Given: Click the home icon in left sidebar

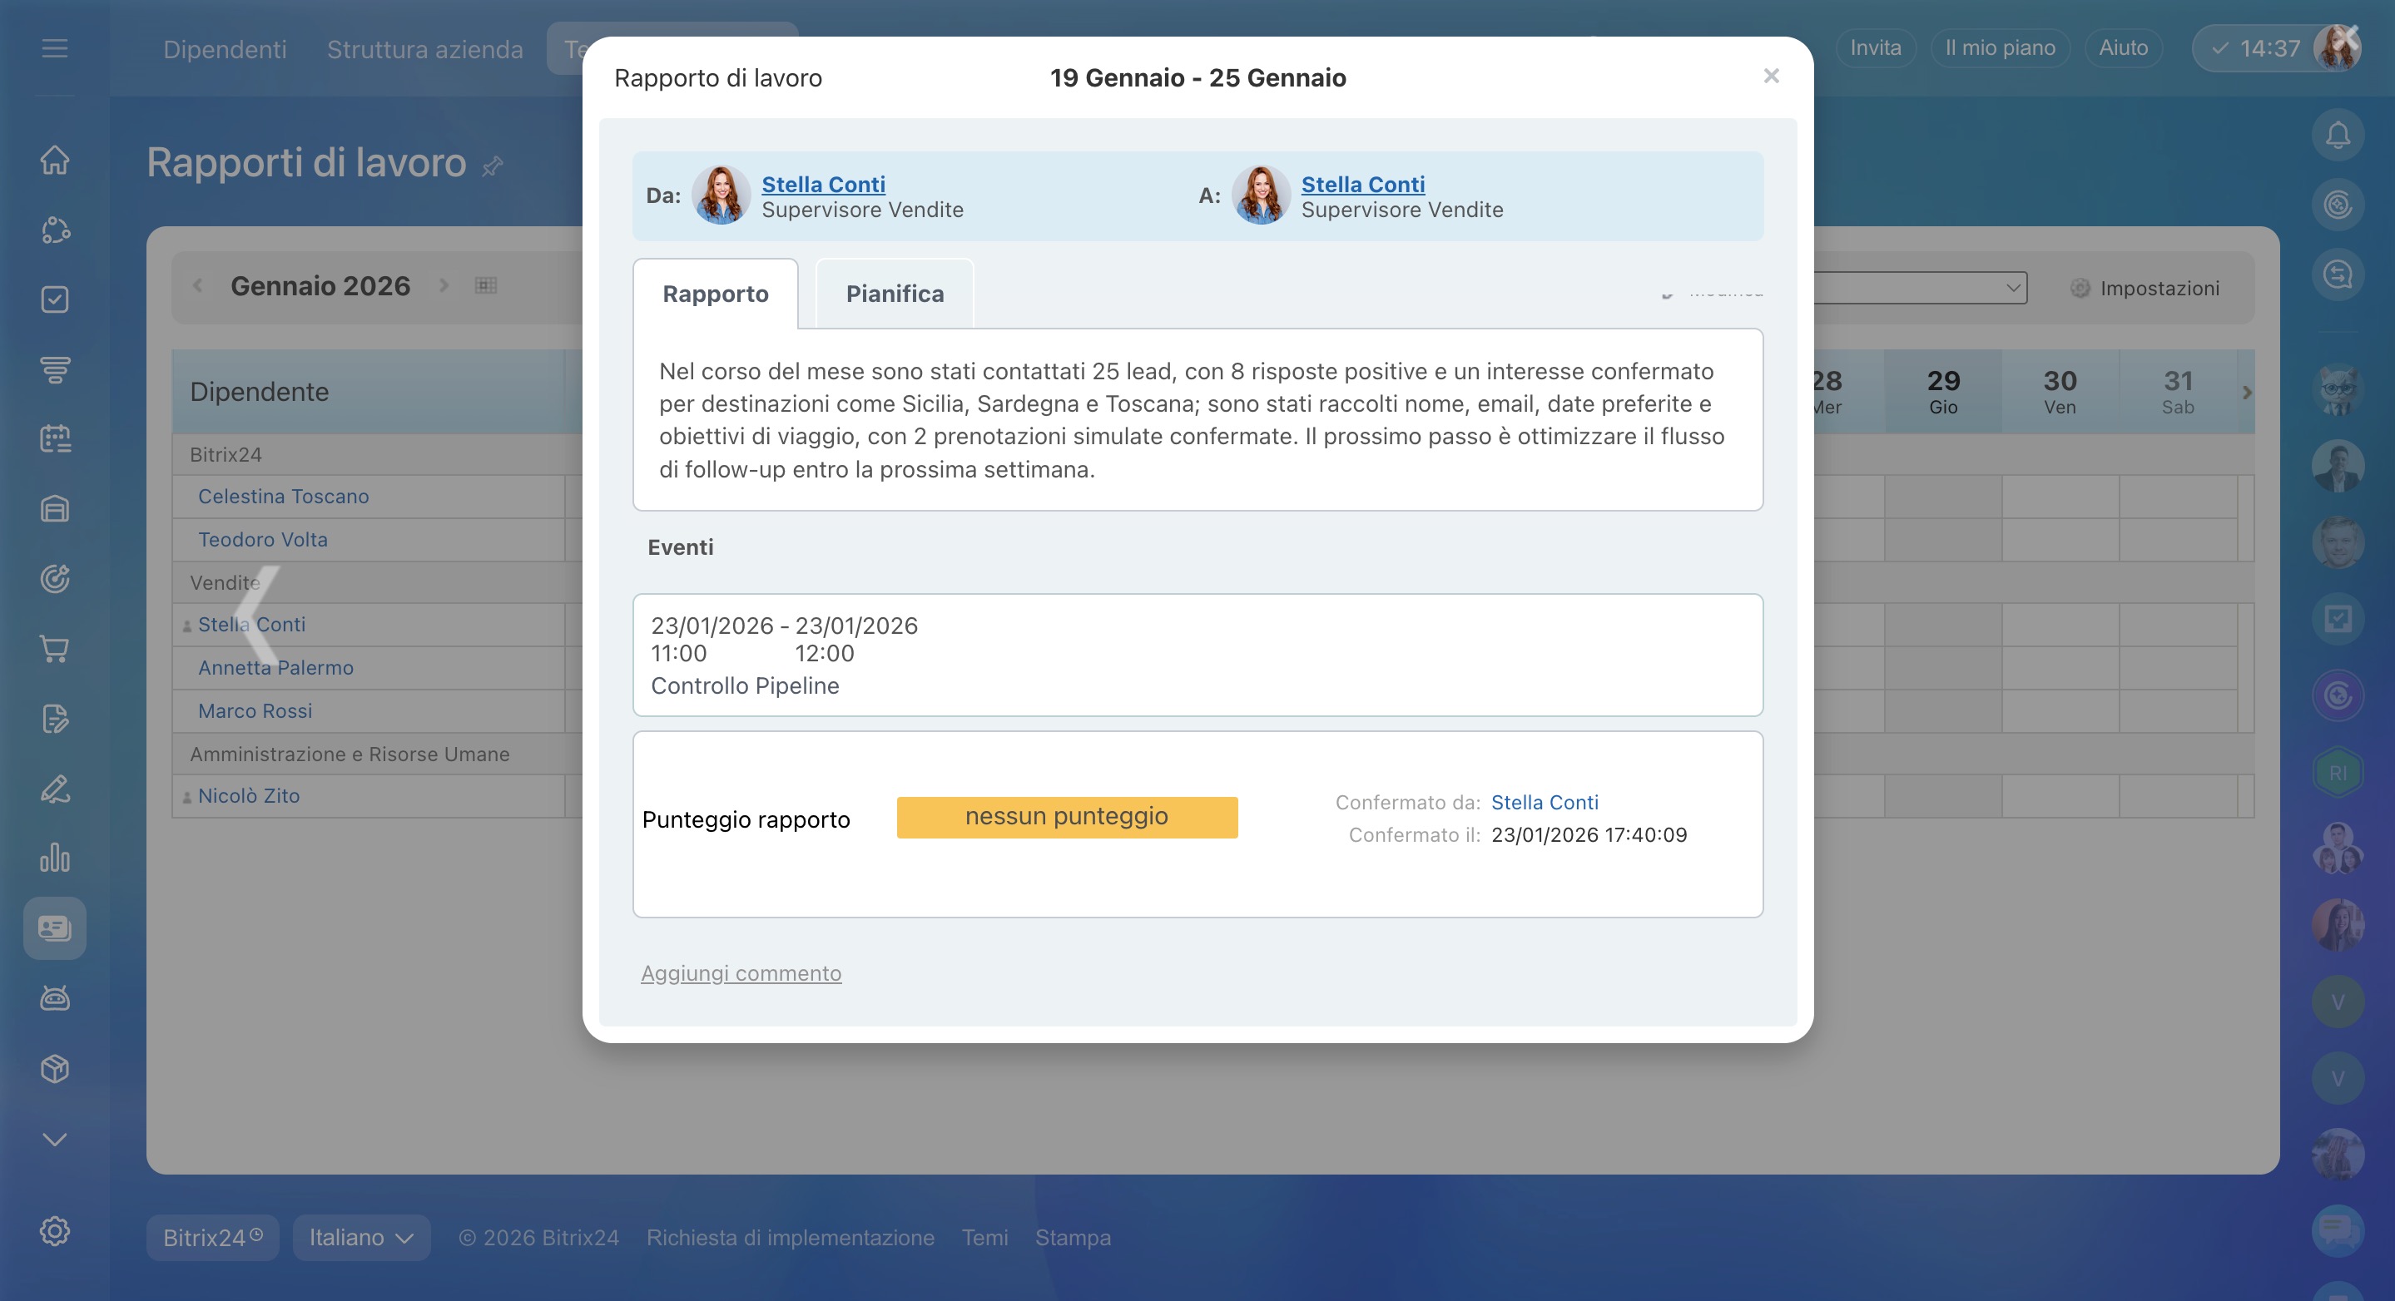Looking at the screenshot, I should tap(55, 160).
